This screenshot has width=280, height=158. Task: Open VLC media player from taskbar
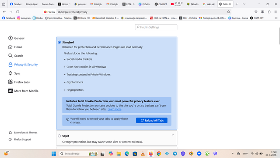(x=143, y=154)
